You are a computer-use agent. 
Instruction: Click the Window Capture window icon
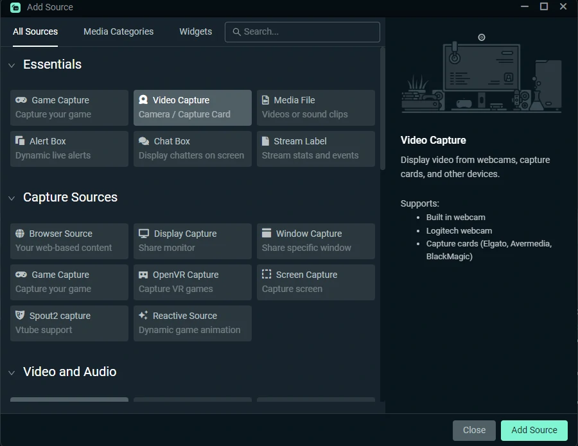267,234
